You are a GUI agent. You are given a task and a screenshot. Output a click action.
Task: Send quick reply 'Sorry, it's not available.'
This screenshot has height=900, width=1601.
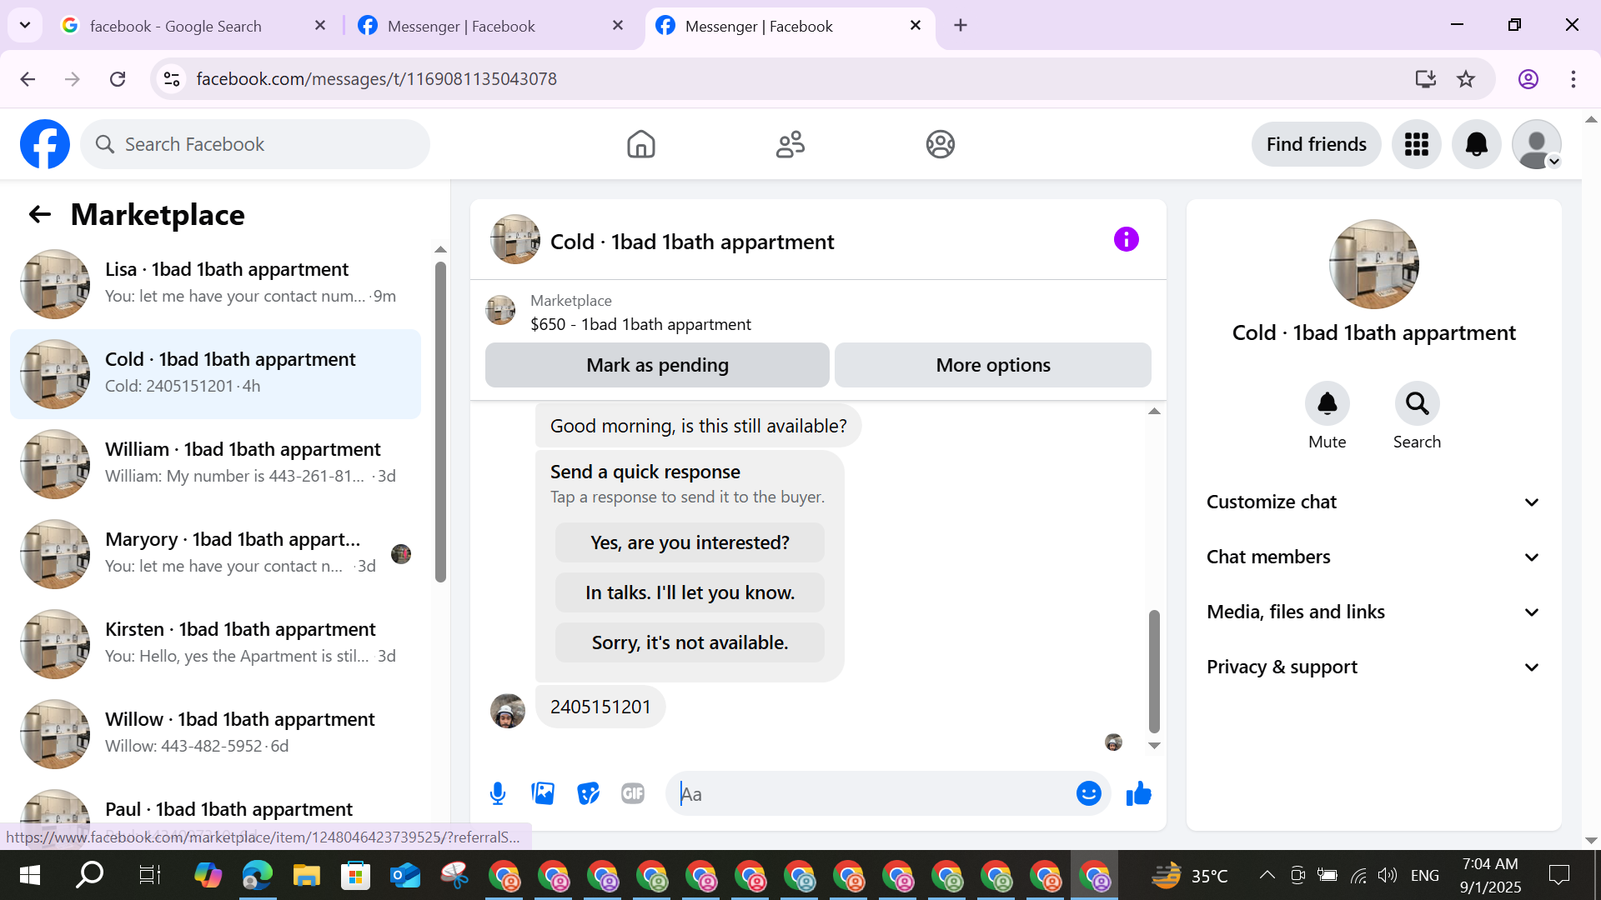(690, 642)
